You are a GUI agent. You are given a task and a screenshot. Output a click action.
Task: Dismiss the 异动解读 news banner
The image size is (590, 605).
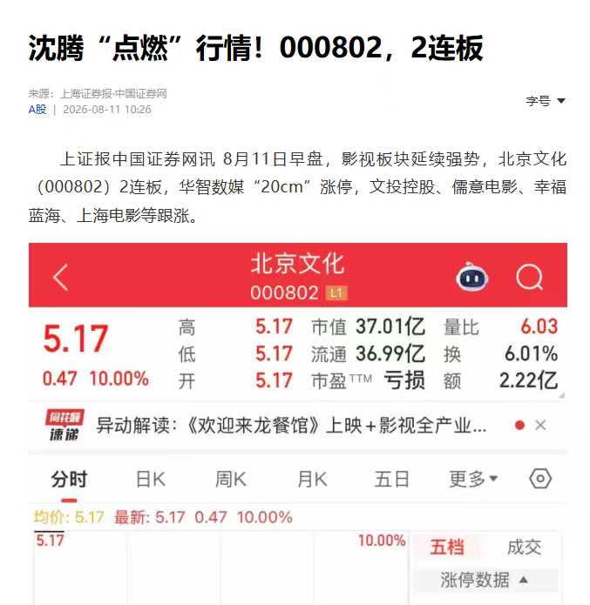[x=540, y=425]
